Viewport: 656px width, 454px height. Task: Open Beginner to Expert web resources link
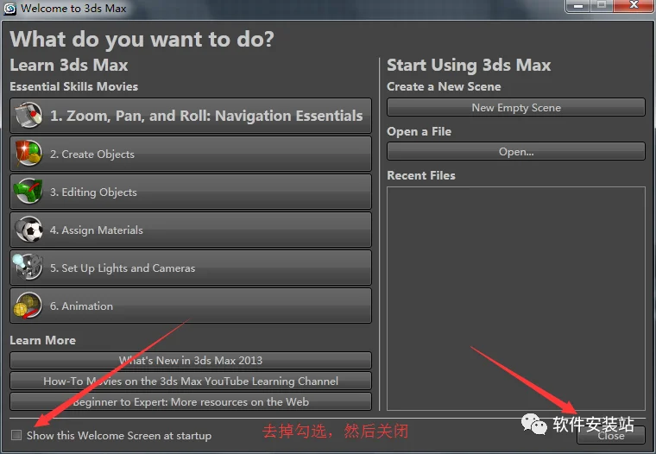(191, 401)
